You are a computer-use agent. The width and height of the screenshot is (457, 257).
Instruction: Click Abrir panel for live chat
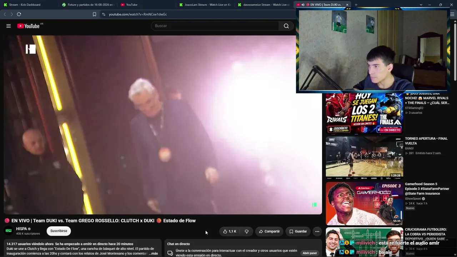tap(310, 253)
